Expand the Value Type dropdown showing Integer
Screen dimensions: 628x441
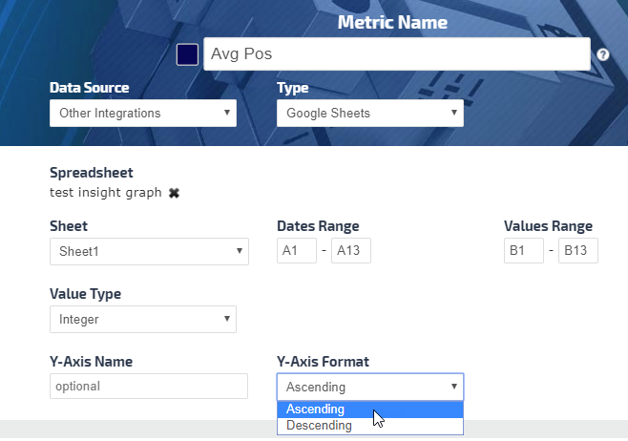[143, 319]
